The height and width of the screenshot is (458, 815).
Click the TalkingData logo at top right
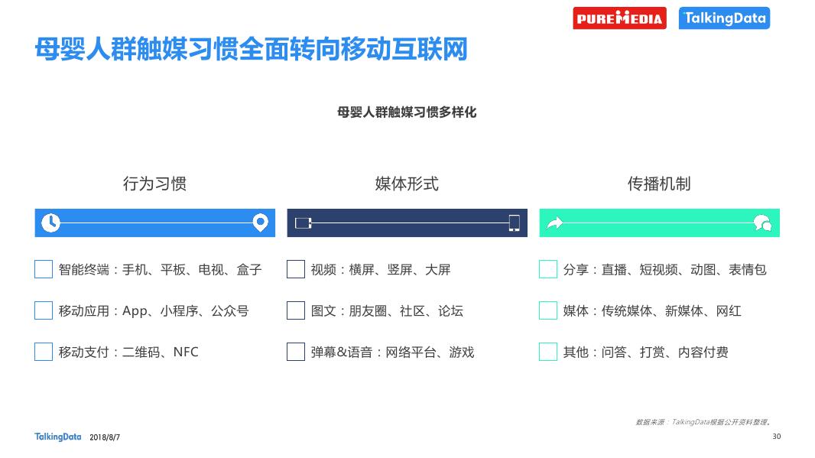pyautogui.click(x=724, y=18)
